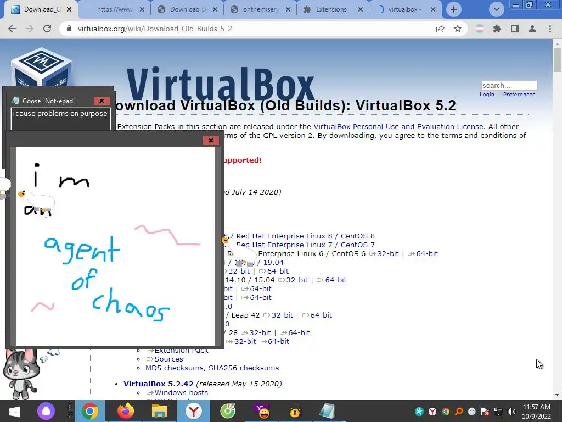This screenshot has width=562, height=422.
Task: Click the VirtualBox cube logo
Action: (x=41, y=68)
